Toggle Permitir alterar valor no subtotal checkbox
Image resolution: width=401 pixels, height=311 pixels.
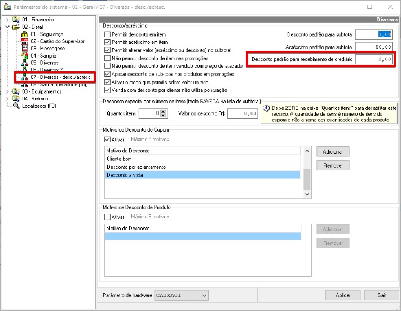[x=107, y=50]
